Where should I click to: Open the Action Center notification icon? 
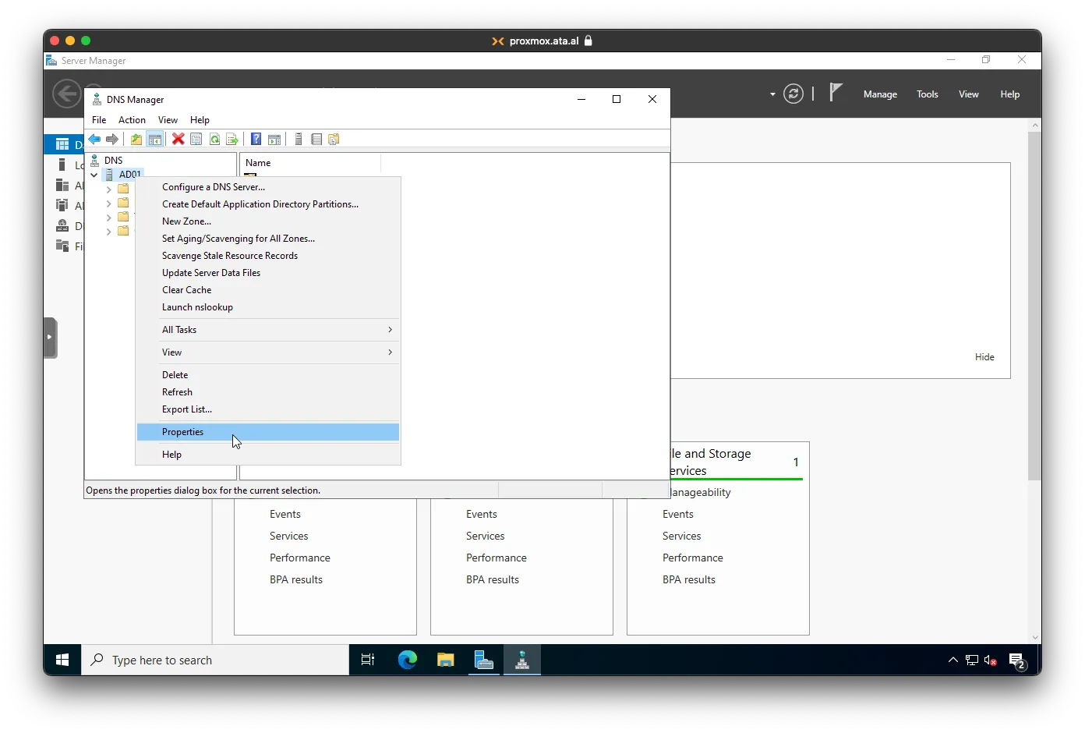1018,661
